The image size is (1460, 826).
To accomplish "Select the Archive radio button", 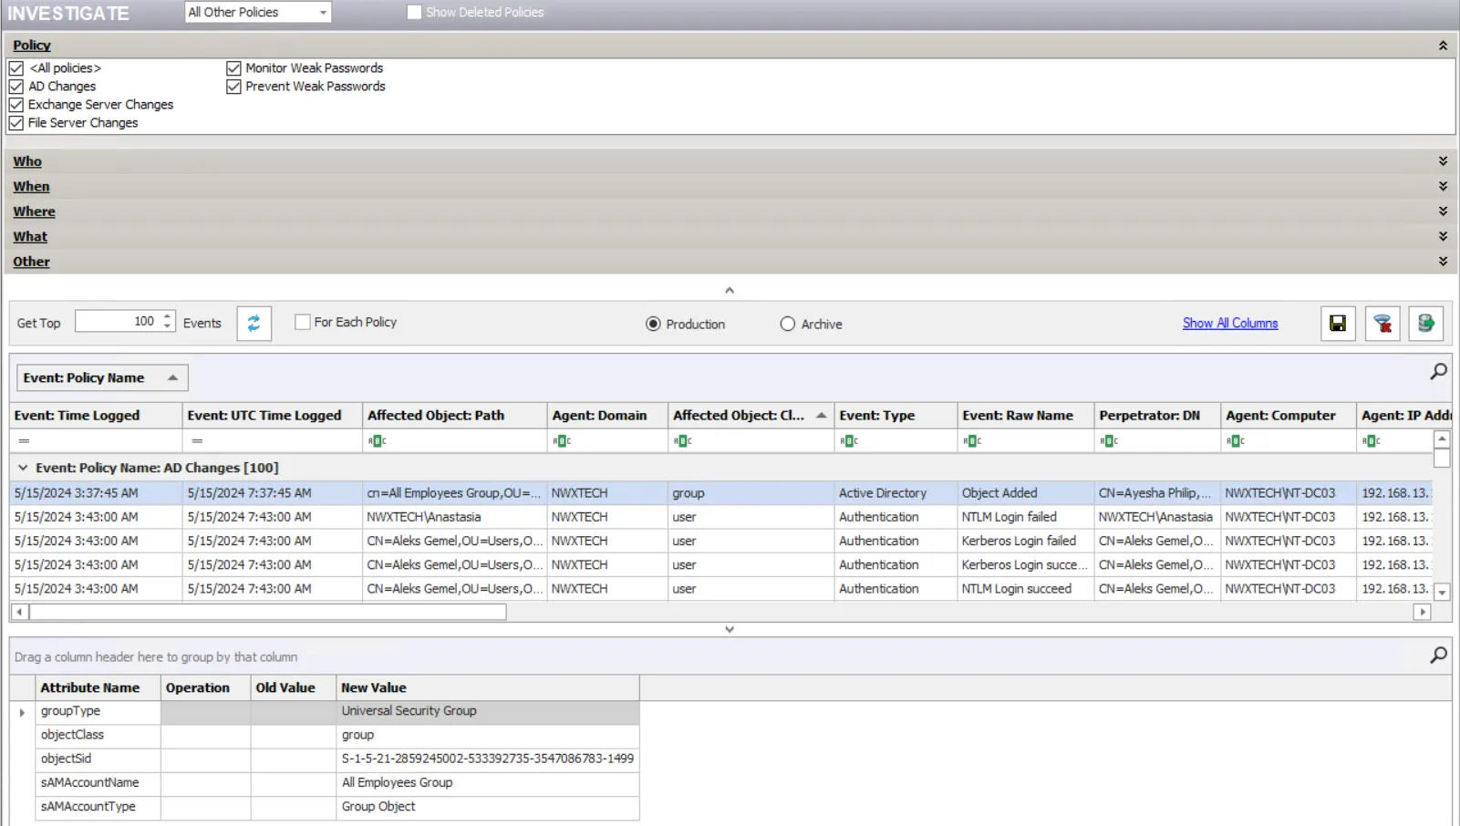I will coord(788,324).
